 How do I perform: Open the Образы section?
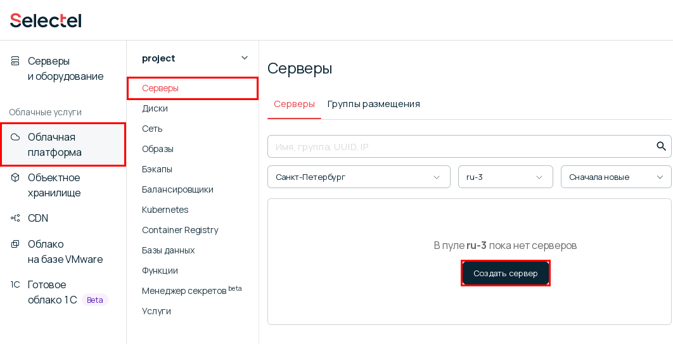158,150
